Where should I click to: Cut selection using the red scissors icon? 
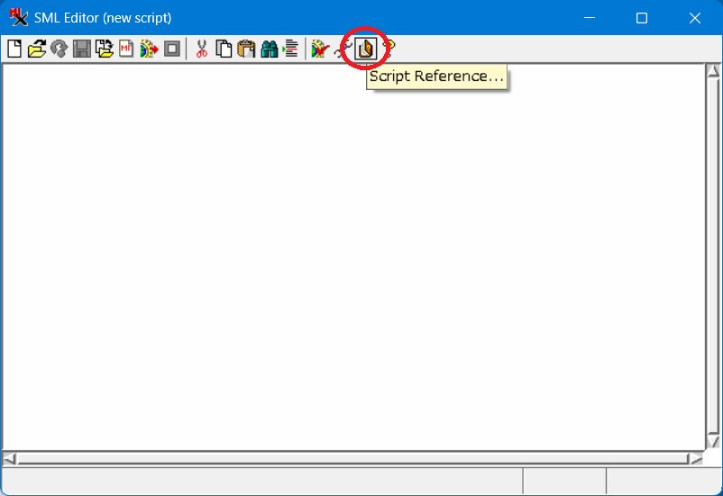[202, 49]
